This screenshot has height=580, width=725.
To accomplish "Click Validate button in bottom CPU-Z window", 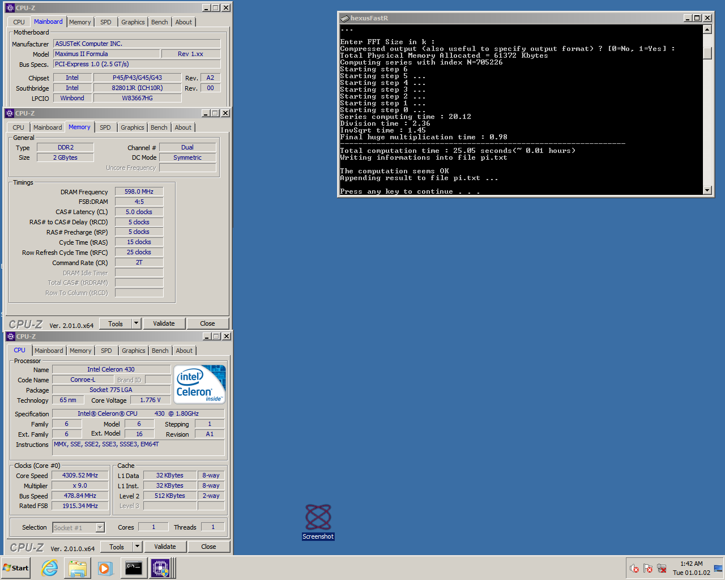I will 165,547.
